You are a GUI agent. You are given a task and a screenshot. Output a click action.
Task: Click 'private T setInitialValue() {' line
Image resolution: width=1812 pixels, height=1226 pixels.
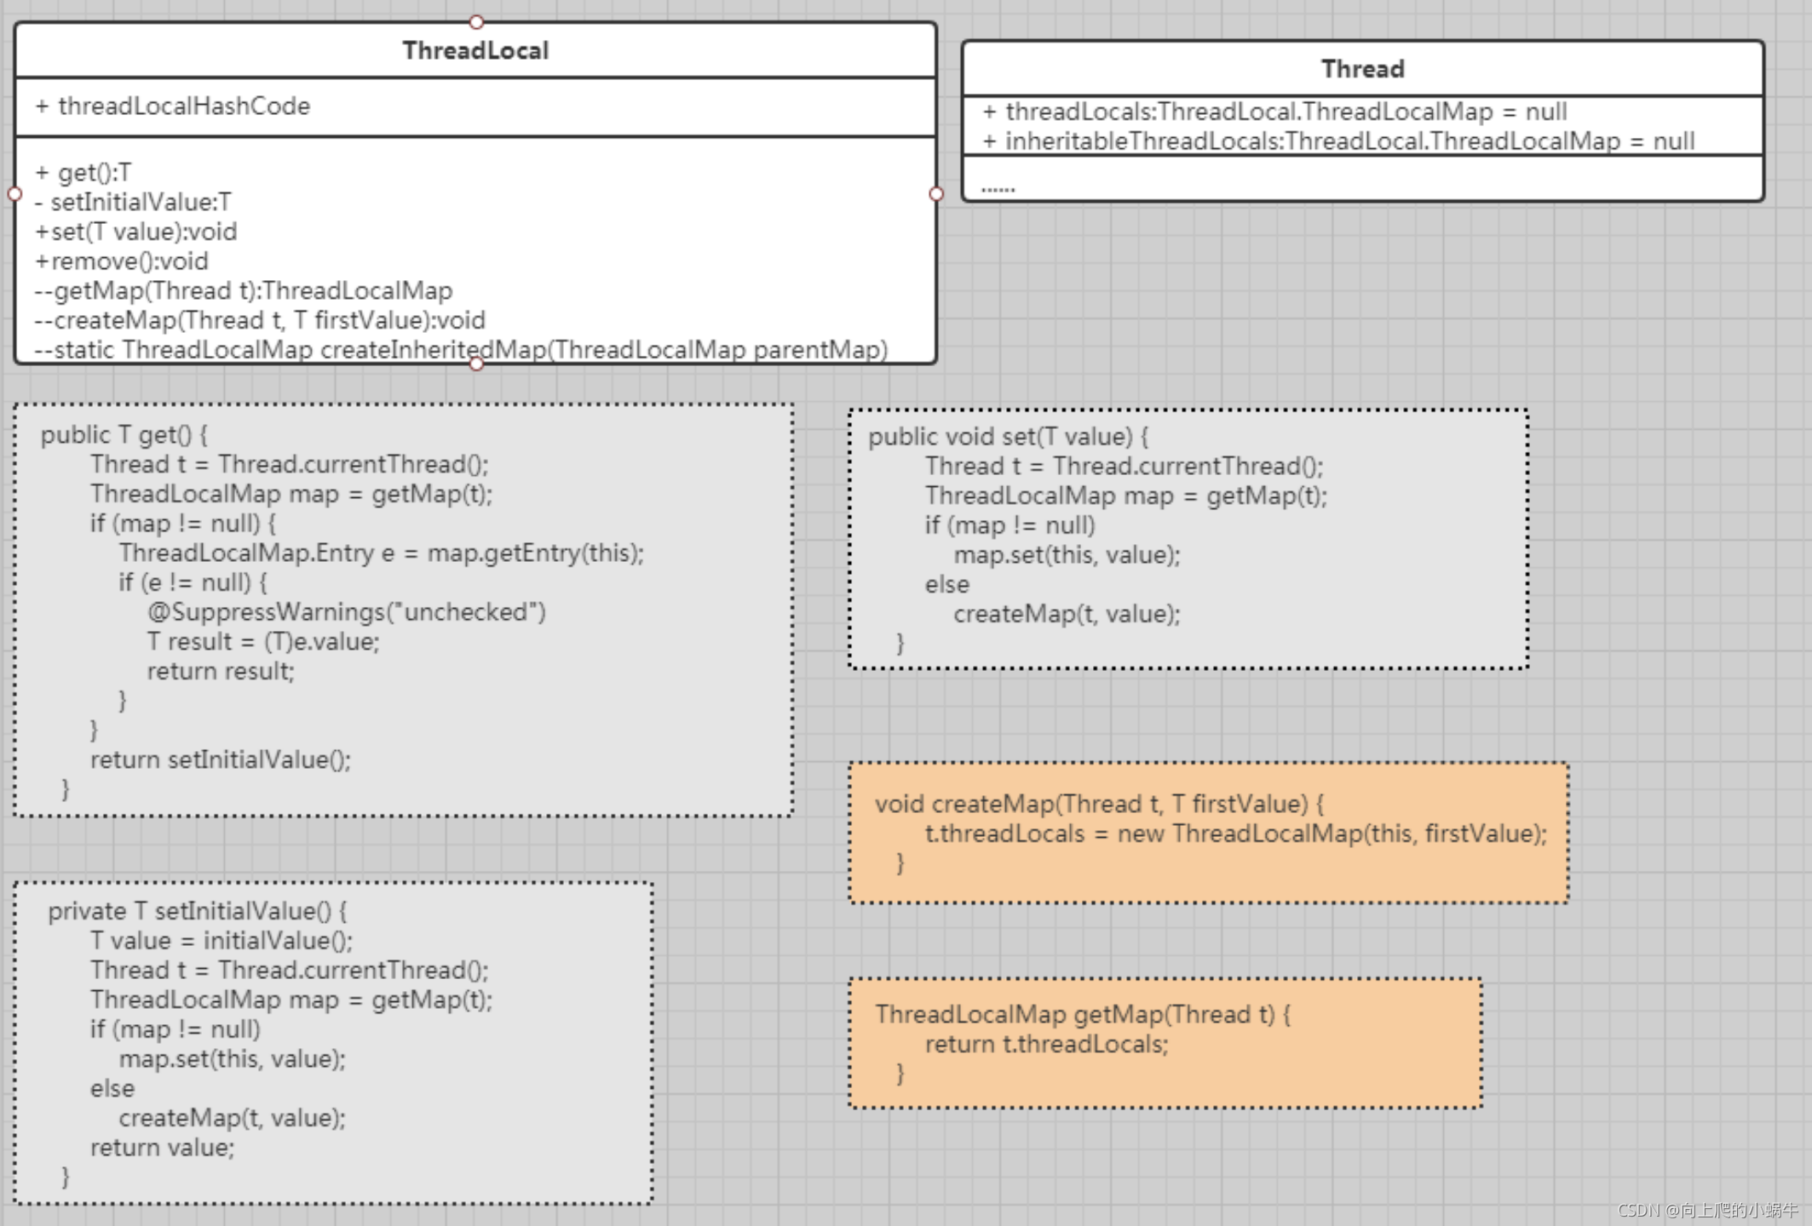pyautogui.click(x=198, y=912)
